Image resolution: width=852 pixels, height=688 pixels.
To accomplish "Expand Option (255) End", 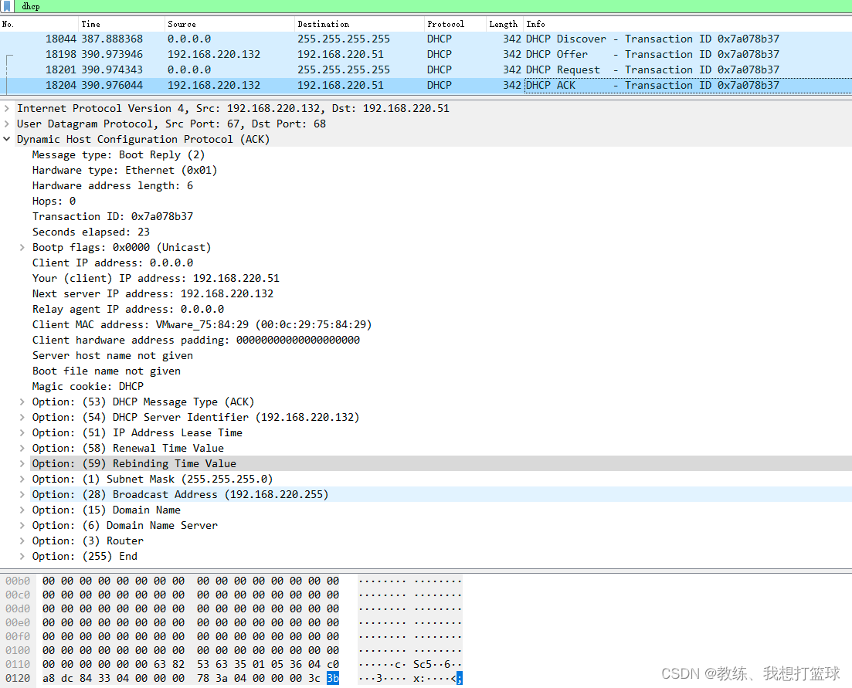I will 21,556.
